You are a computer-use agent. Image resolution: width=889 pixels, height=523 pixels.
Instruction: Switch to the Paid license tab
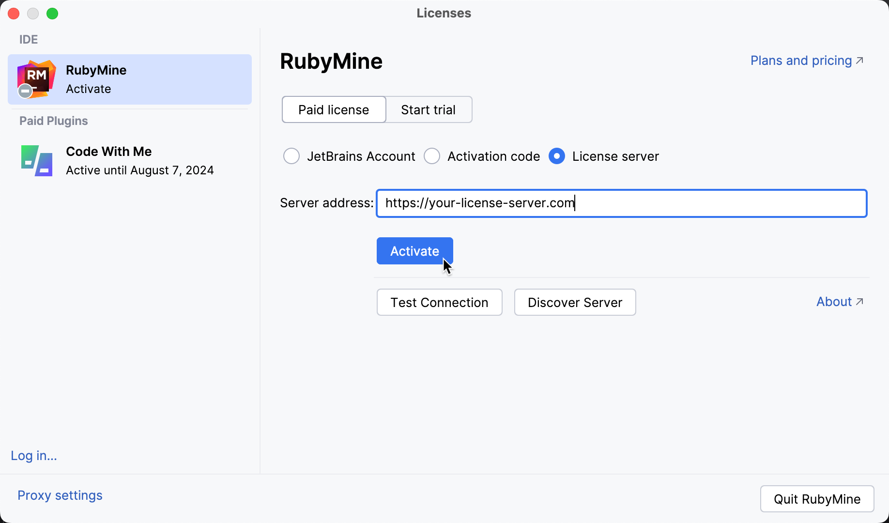click(334, 109)
